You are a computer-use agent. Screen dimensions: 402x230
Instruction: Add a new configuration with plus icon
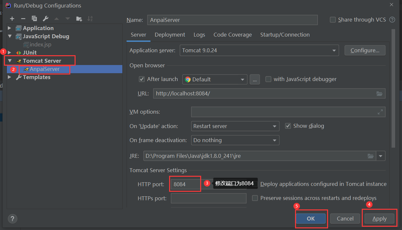click(x=12, y=19)
